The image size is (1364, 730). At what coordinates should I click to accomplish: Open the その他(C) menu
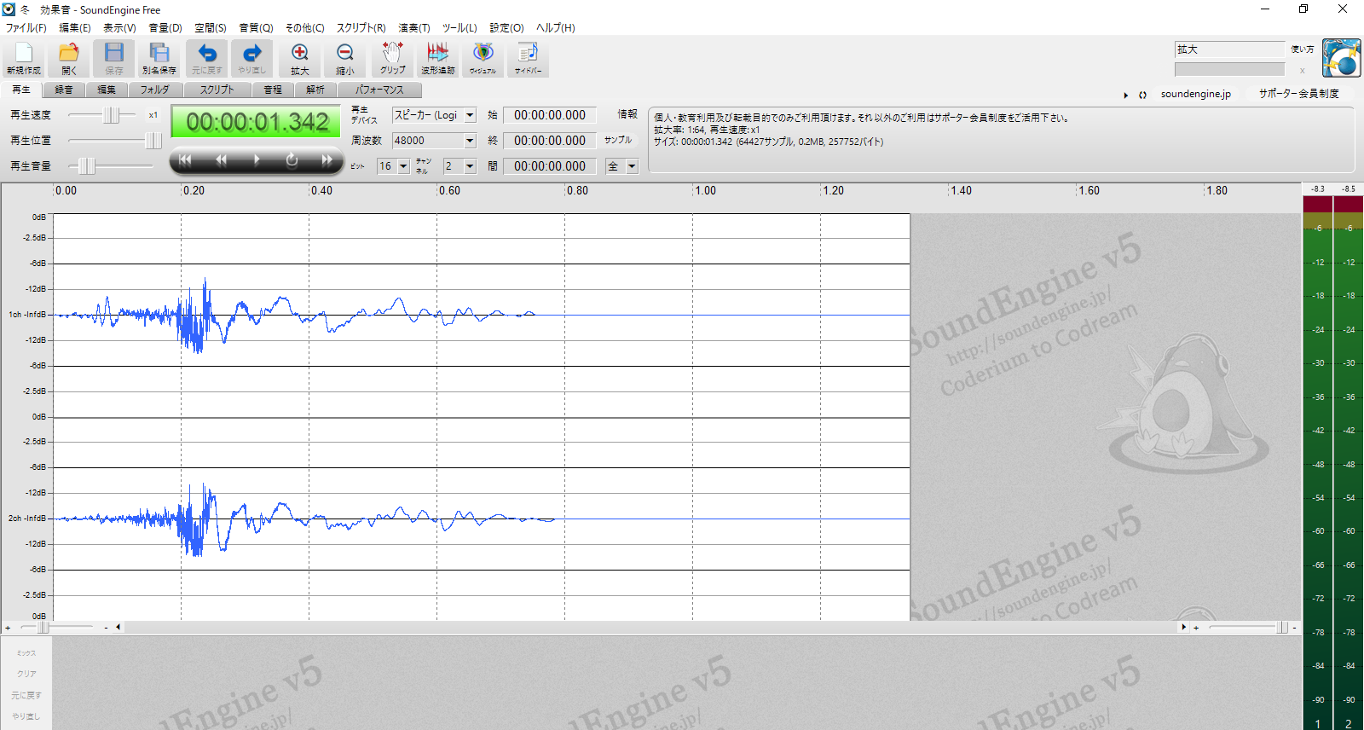click(304, 28)
